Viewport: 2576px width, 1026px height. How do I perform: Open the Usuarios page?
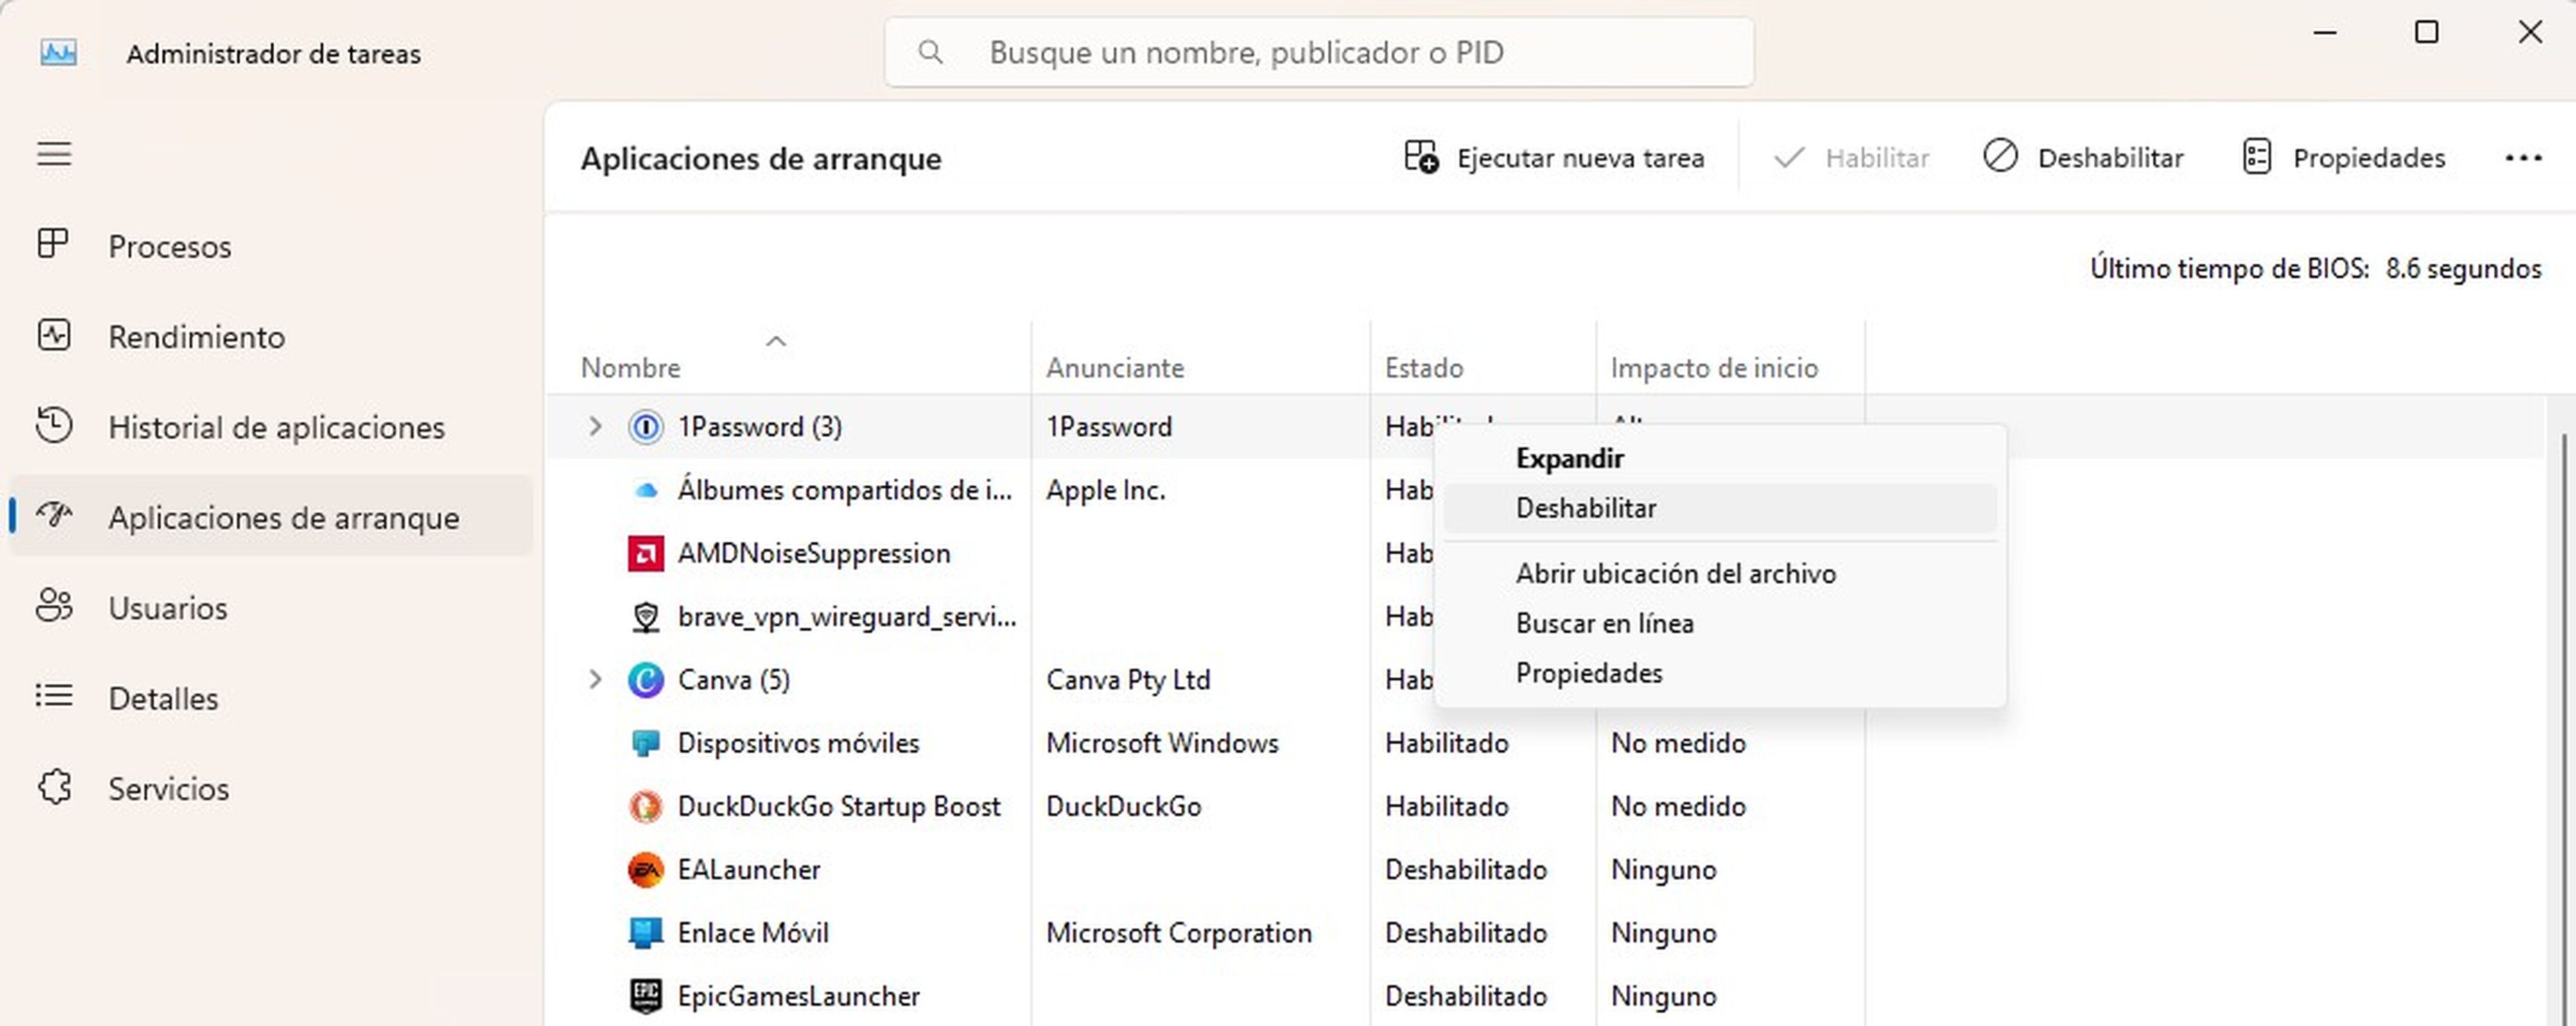tap(270, 608)
